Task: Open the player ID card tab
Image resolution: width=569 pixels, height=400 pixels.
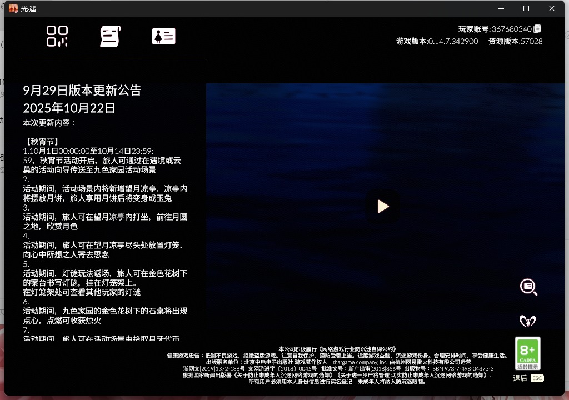Action: [164, 36]
